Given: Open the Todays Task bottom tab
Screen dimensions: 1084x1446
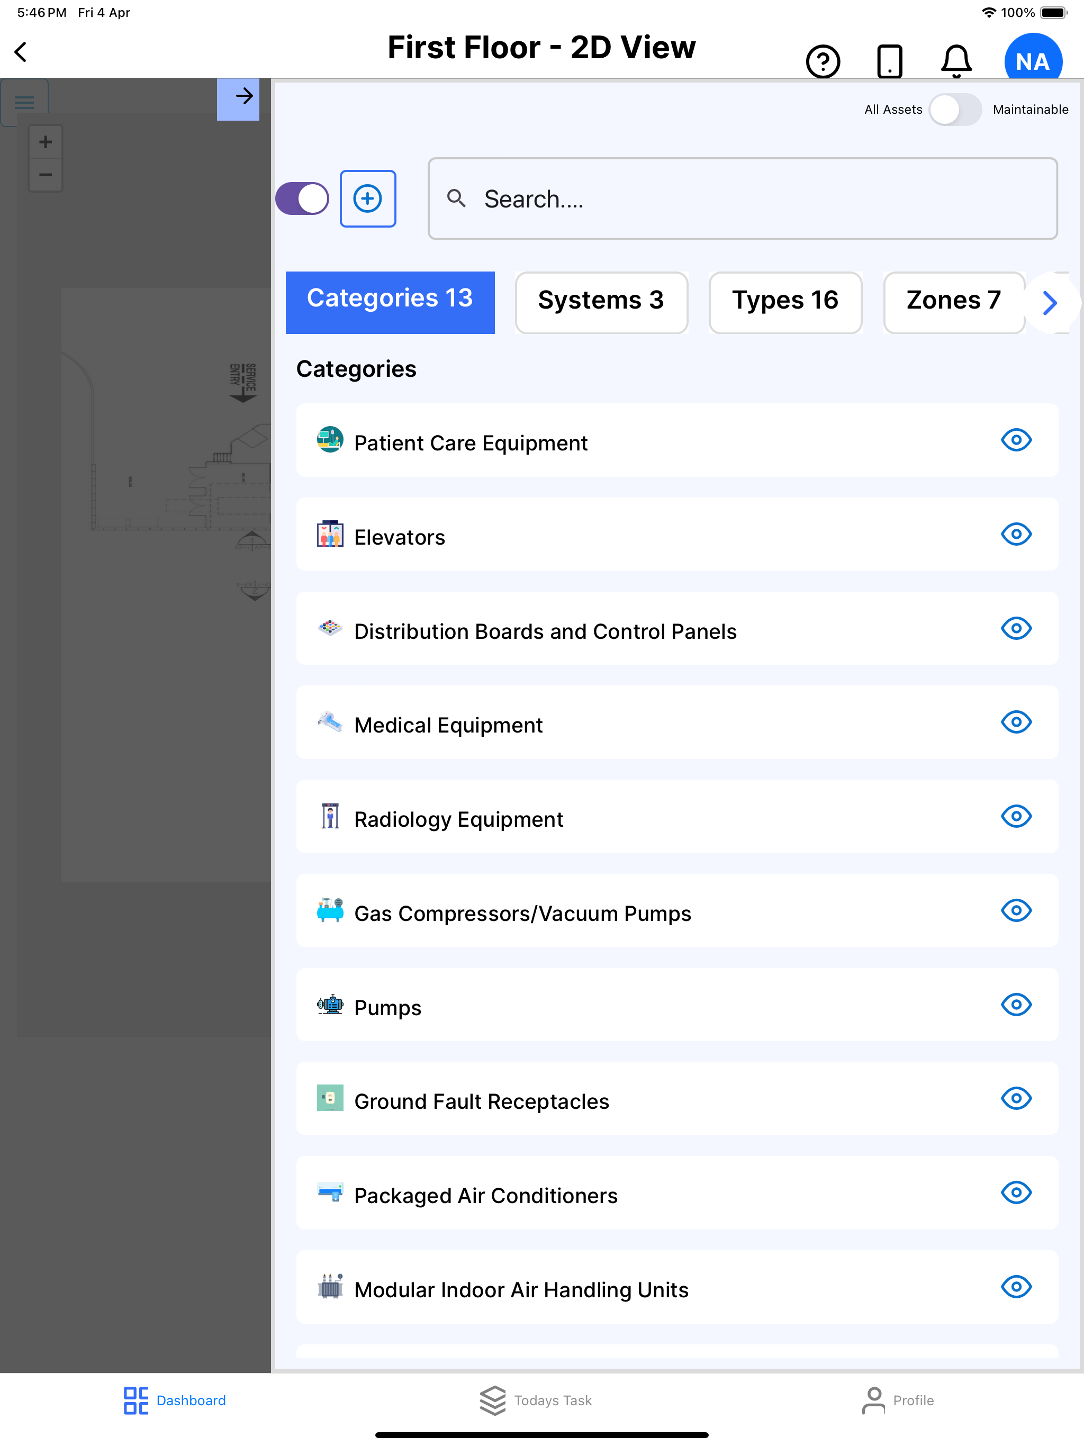Looking at the screenshot, I should pos(536,1400).
